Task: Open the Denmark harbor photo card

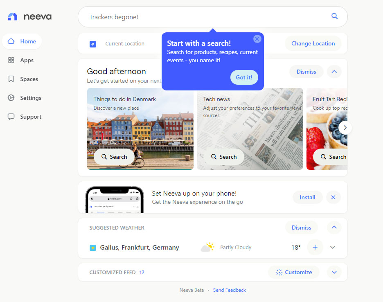Action: coord(140,129)
